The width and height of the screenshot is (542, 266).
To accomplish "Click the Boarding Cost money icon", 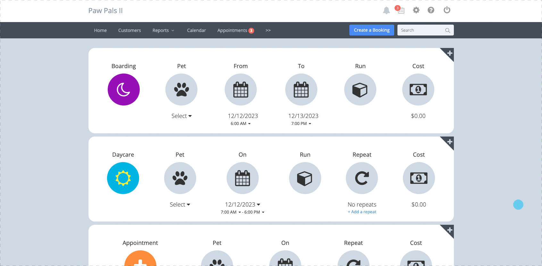I will click(x=418, y=90).
